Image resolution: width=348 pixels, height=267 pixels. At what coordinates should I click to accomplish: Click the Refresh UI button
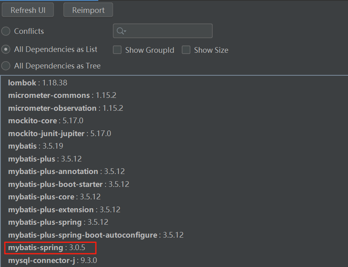[27, 10]
